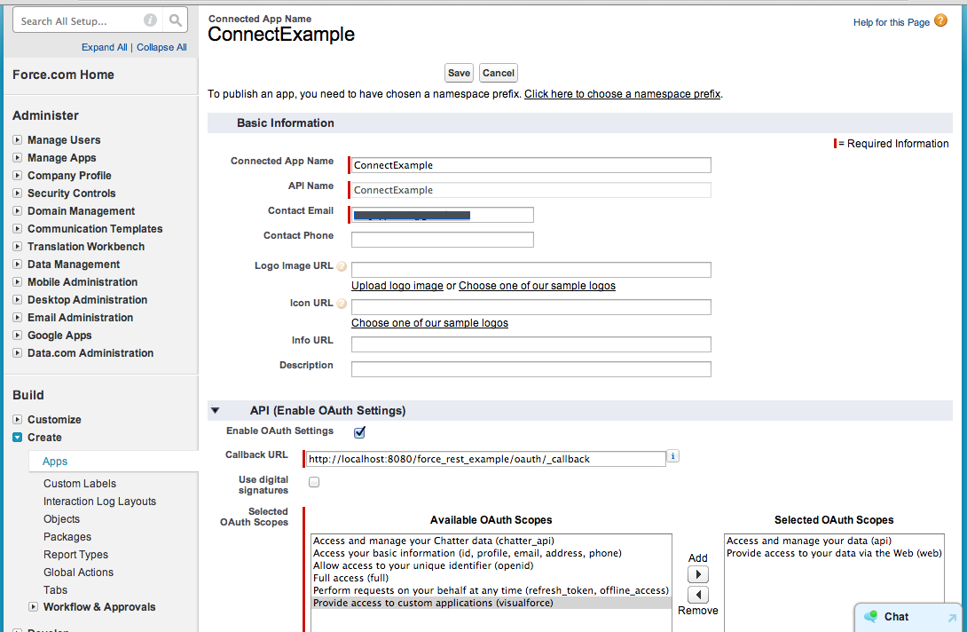Expand the Desktop Administration section
Screen dimensions: 967x632
coord(17,300)
